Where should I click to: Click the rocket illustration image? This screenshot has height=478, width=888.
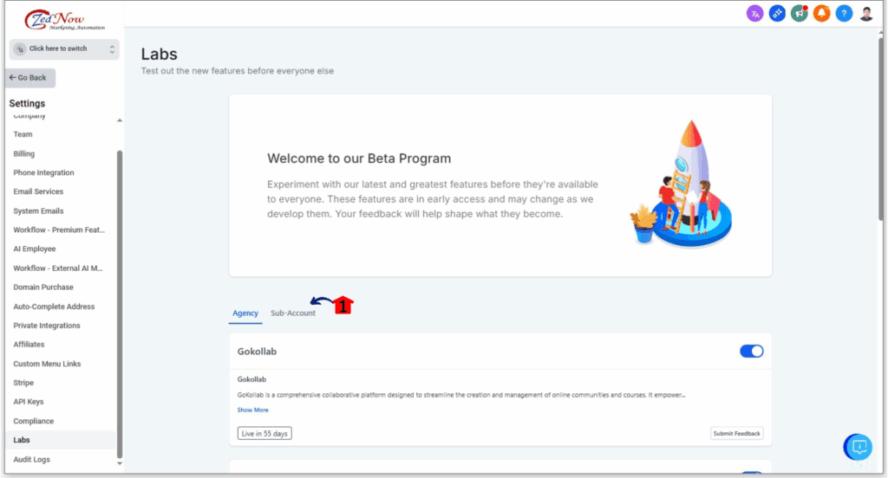coord(682,183)
